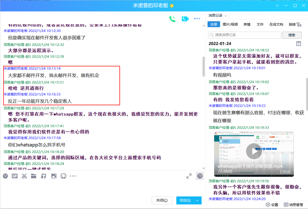Start a voice call with the contact

172,19
